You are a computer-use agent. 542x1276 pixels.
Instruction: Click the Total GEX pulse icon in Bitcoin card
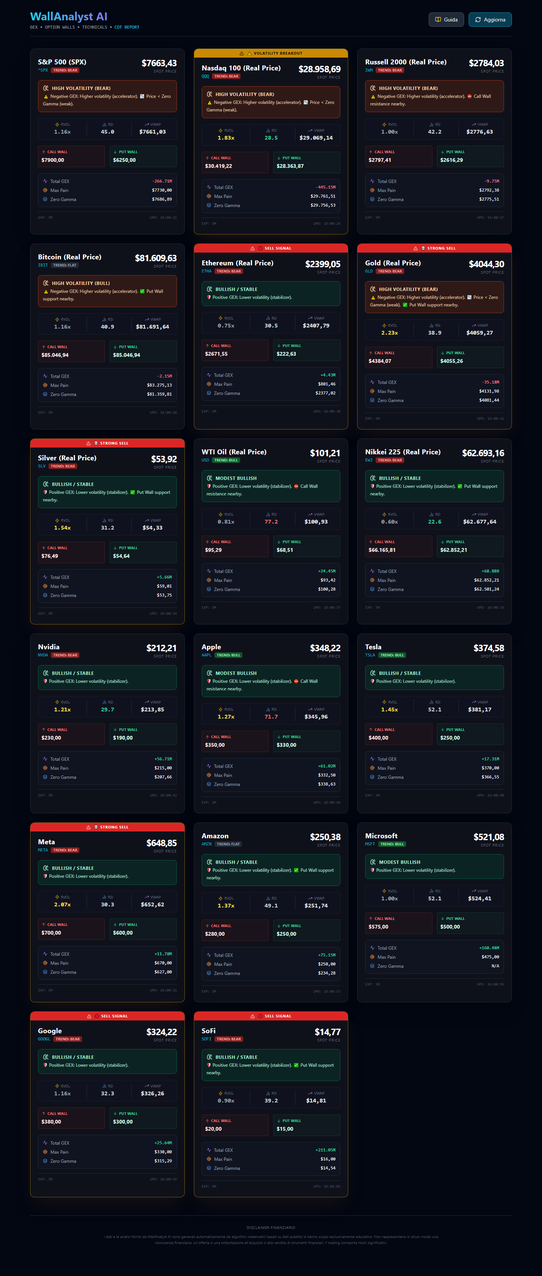45,376
